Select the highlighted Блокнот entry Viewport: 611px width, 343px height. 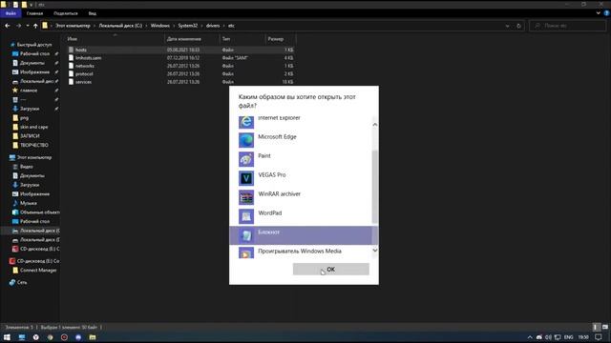pos(301,235)
